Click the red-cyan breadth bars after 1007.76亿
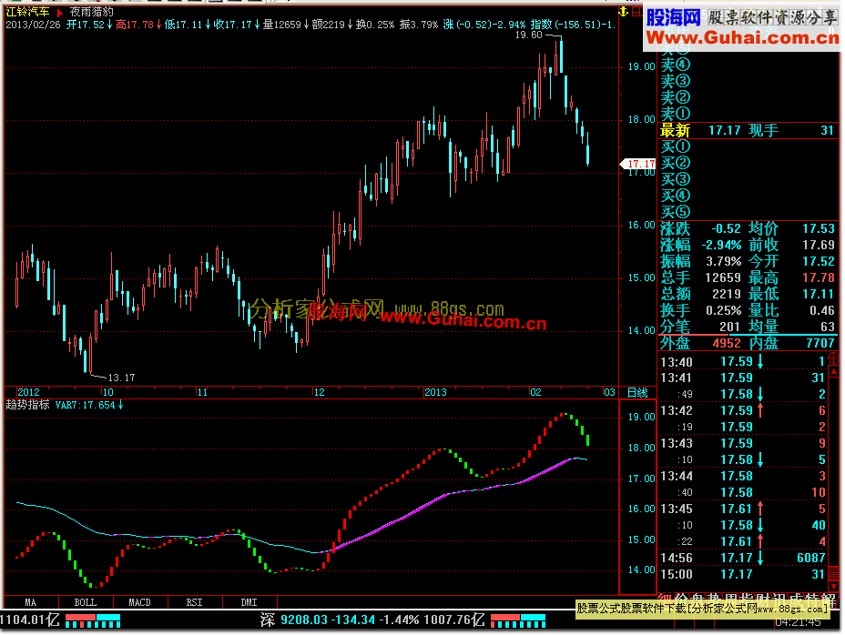The width and height of the screenshot is (845, 635). (x=518, y=620)
